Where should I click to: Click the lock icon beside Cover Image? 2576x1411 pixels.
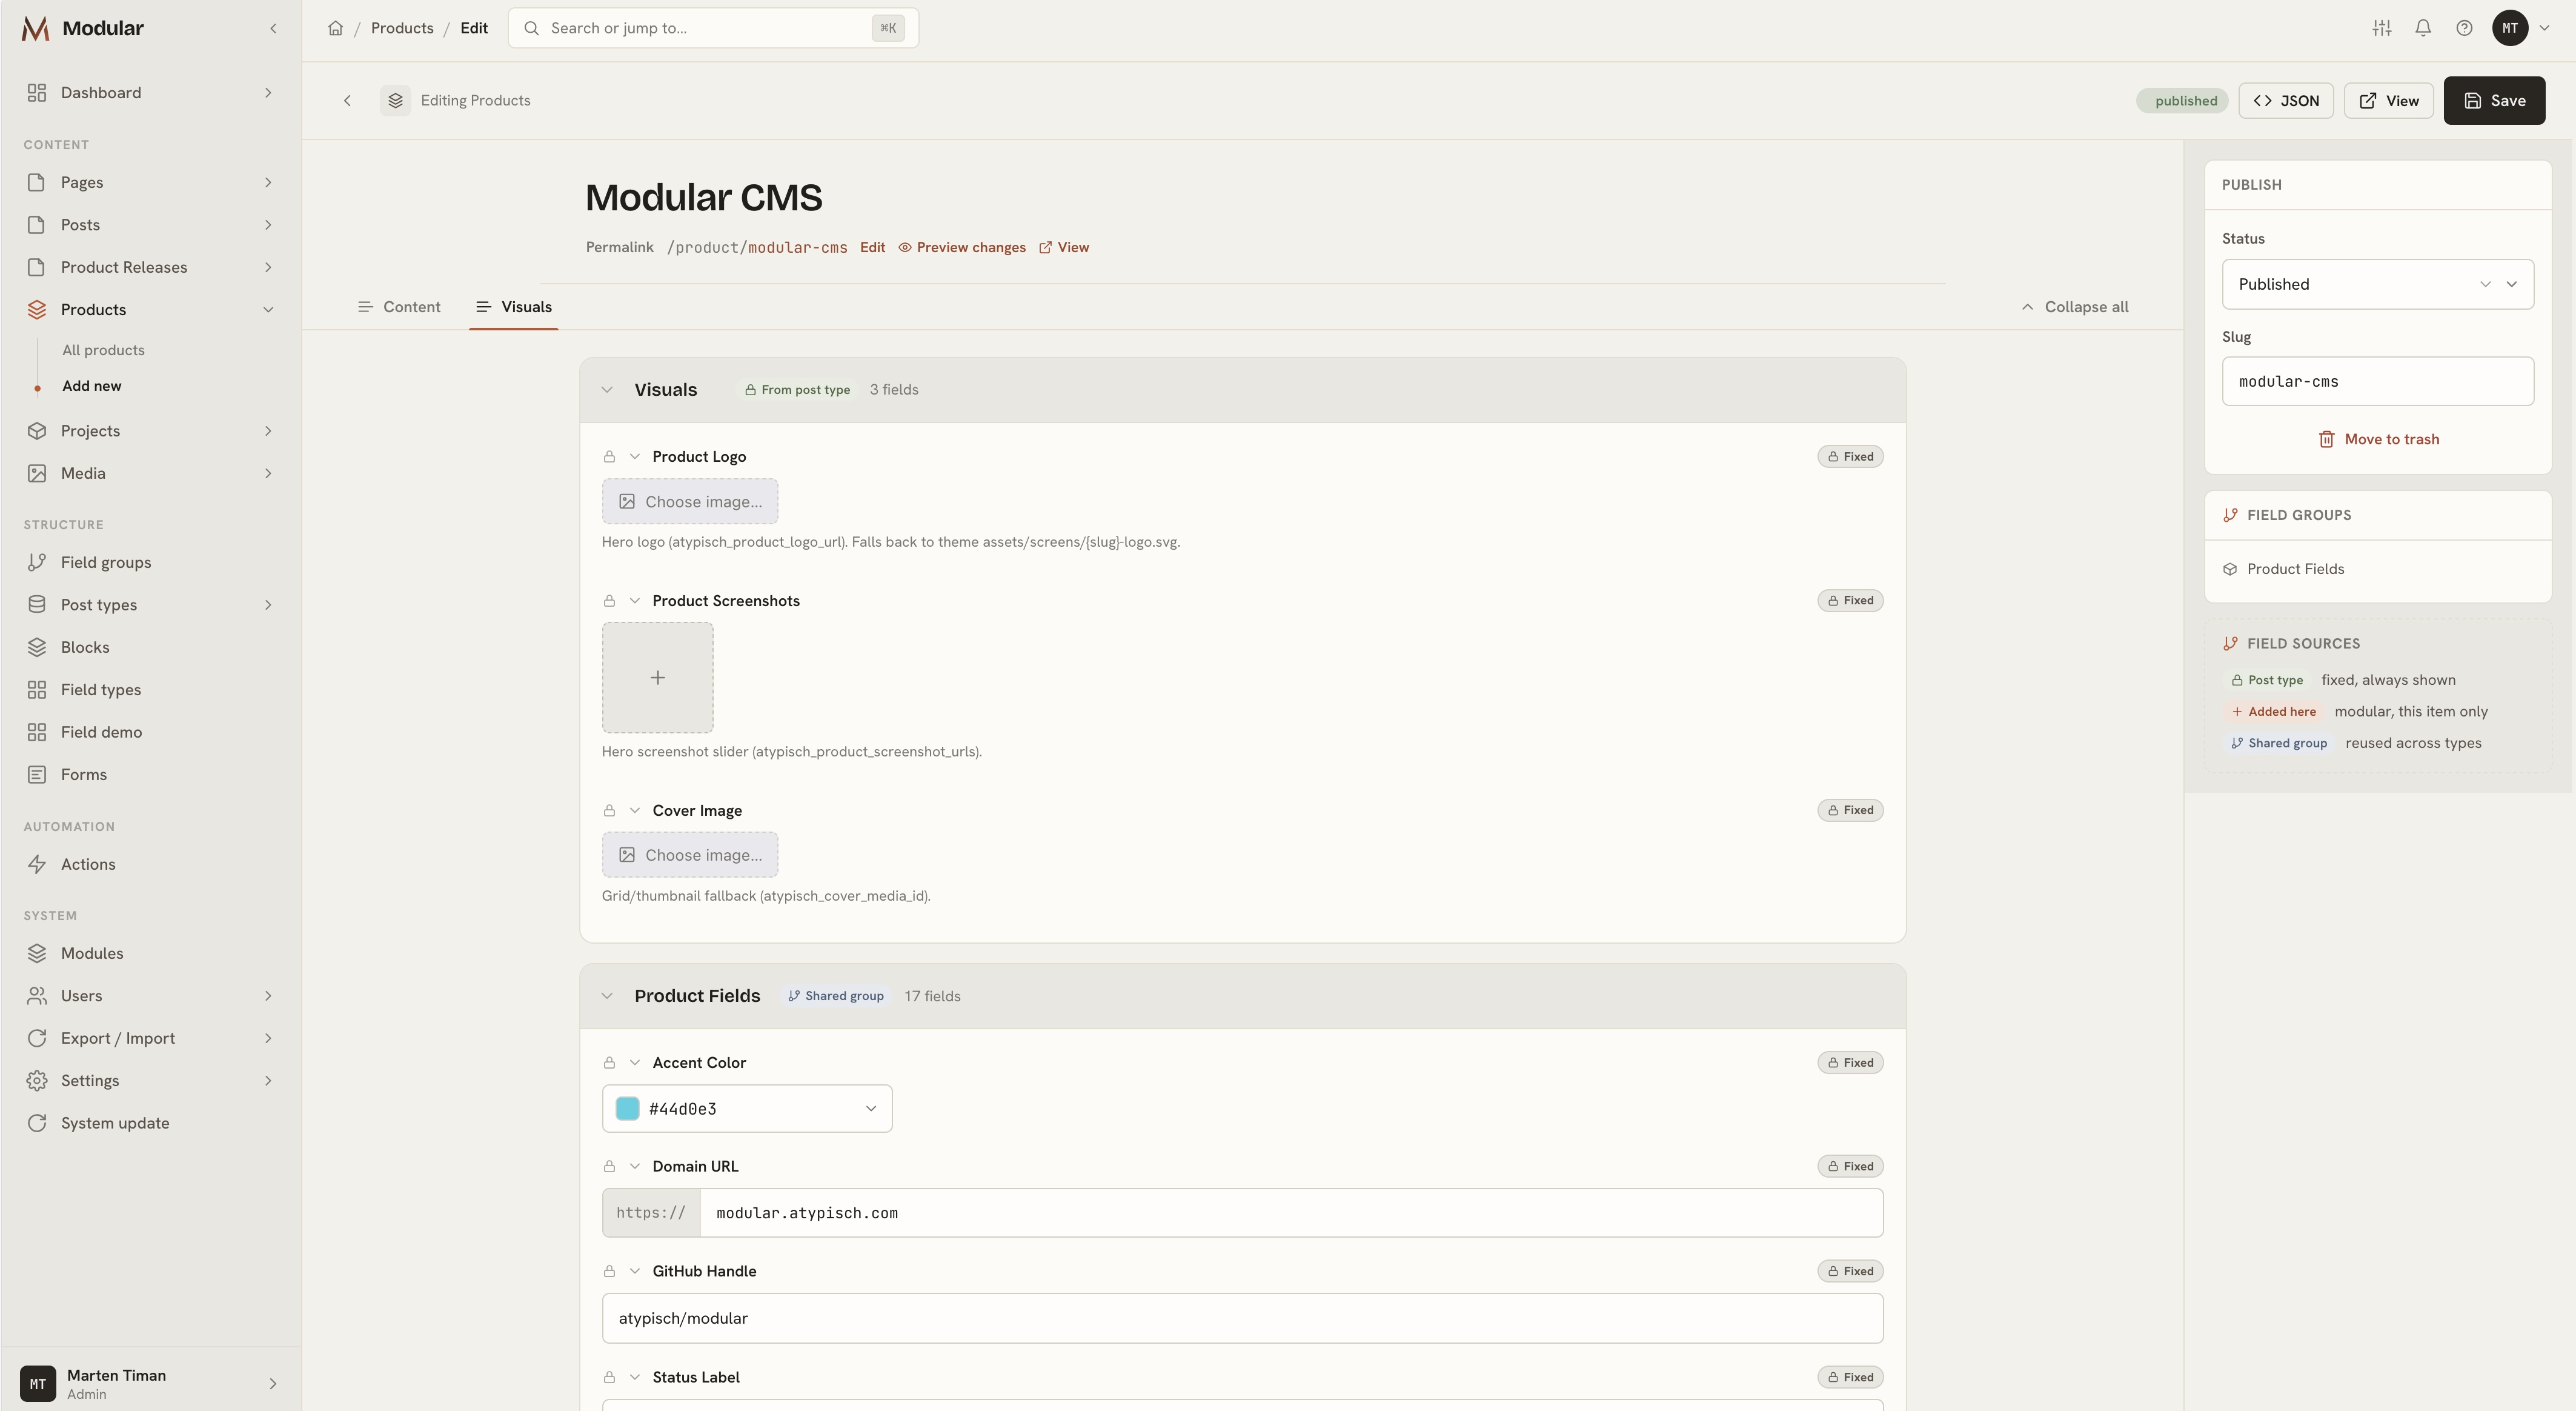tap(609, 810)
